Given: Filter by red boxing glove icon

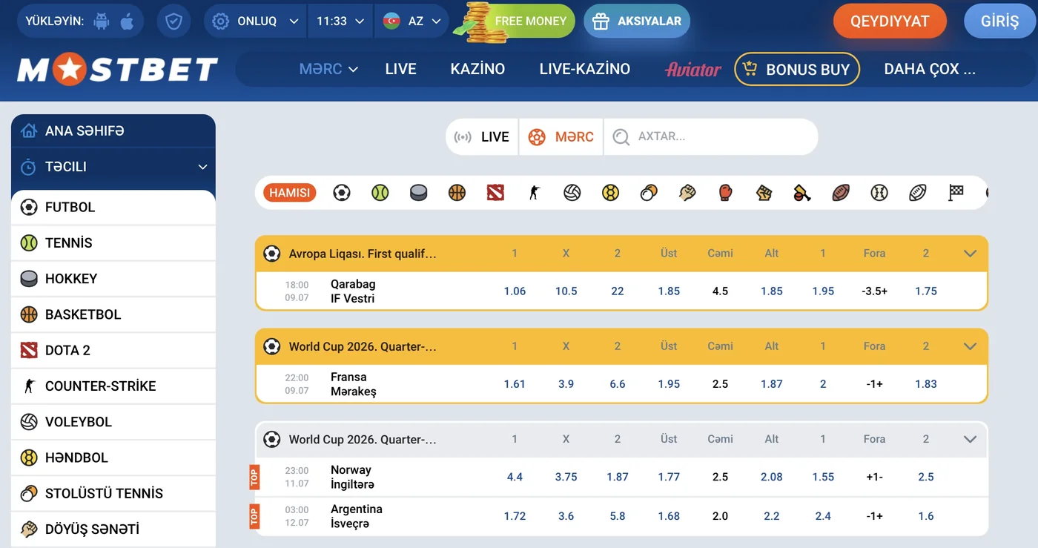Looking at the screenshot, I should click(x=726, y=193).
